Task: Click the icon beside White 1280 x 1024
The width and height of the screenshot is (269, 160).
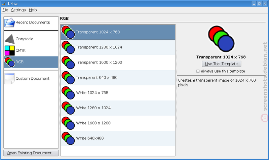Action: (x=68, y=108)
